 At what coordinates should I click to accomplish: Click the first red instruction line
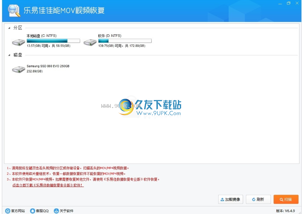pyautogui.click(x=68, y=168)
